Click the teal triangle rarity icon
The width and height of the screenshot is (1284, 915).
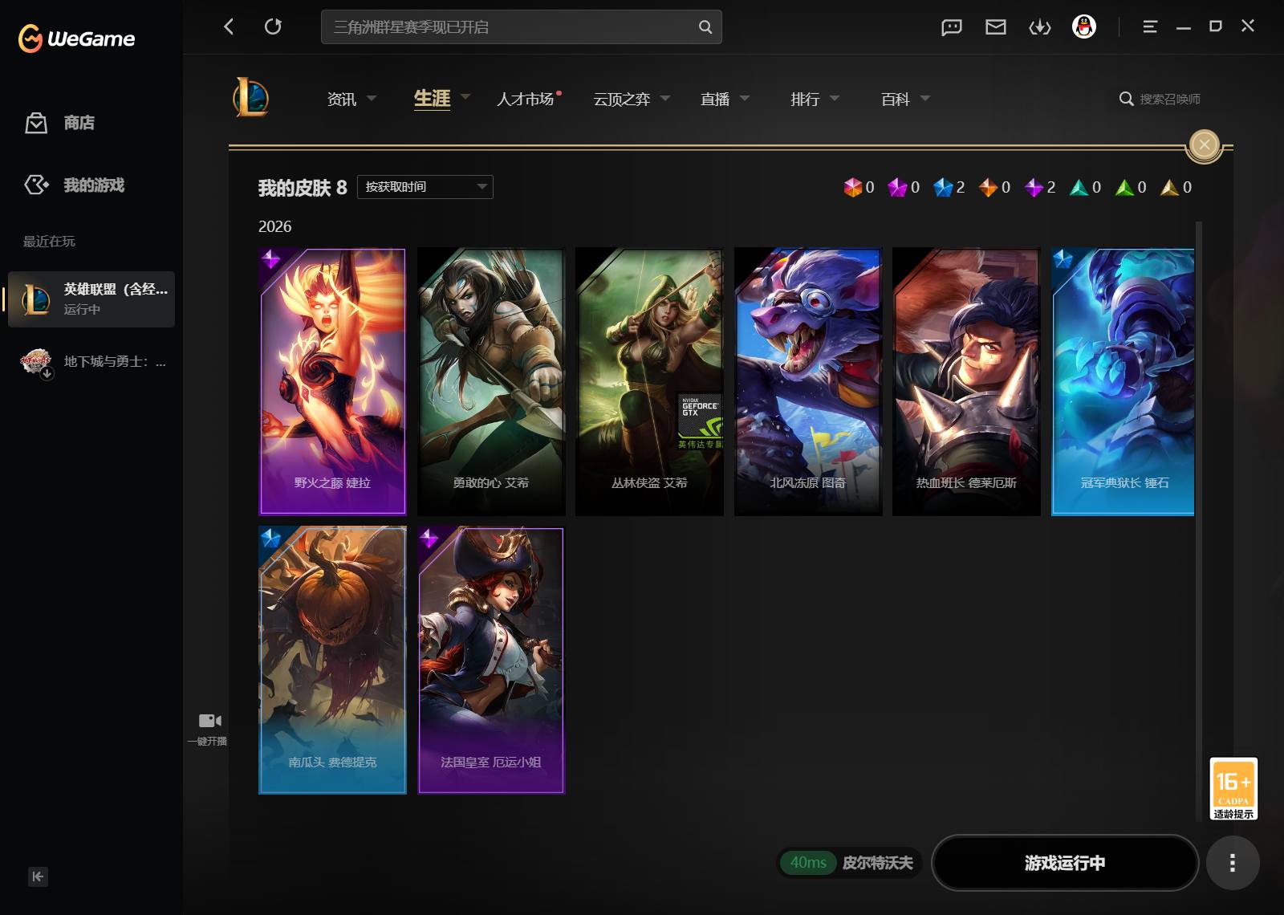[x=1079, y=188]
